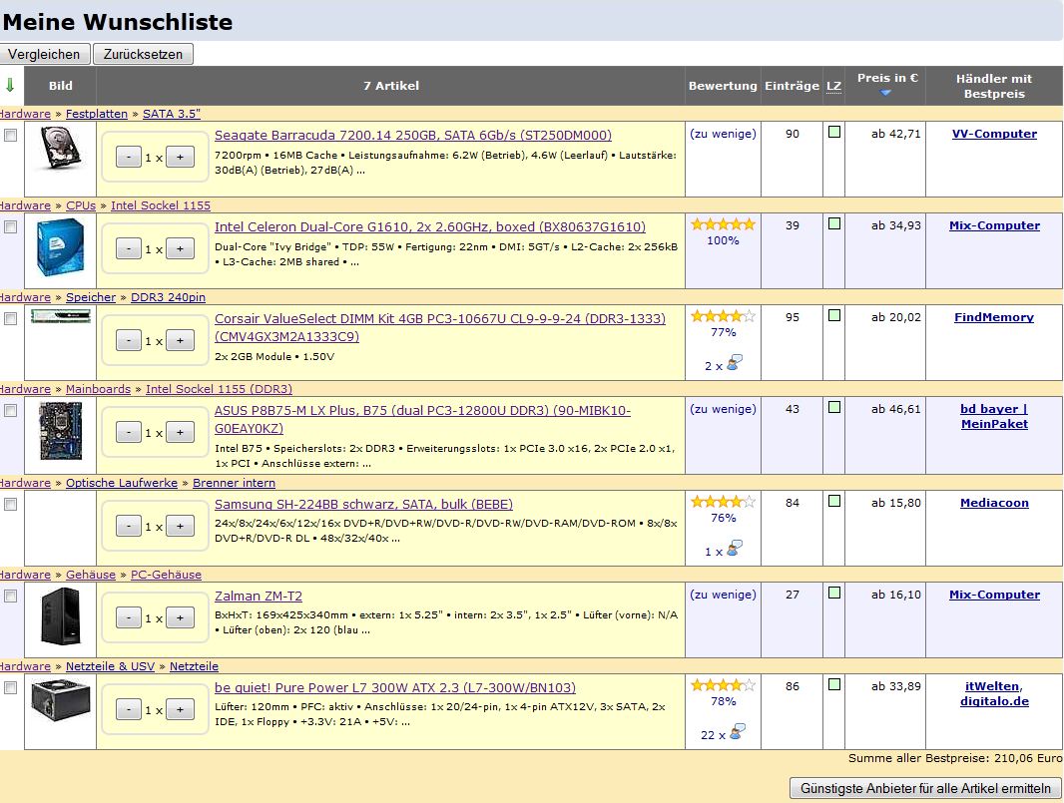Decrease quantity of Zalman ZM-T2 with minus
Image resolution: width=1064 pixels, height=803 pixels.
click(x=128, y=617)
